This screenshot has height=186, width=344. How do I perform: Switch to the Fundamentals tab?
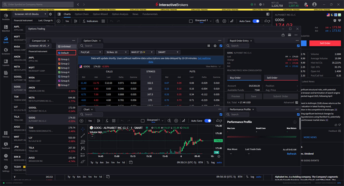150,14
